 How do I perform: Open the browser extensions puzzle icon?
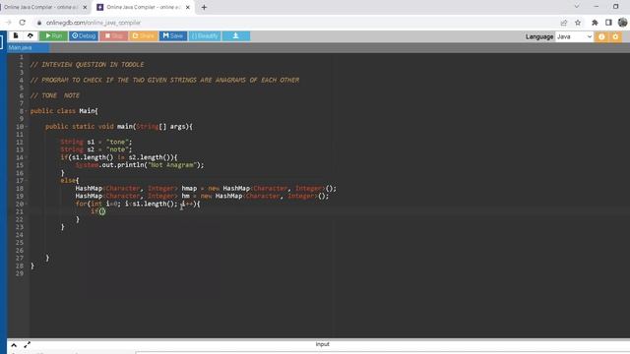point(595,23)
